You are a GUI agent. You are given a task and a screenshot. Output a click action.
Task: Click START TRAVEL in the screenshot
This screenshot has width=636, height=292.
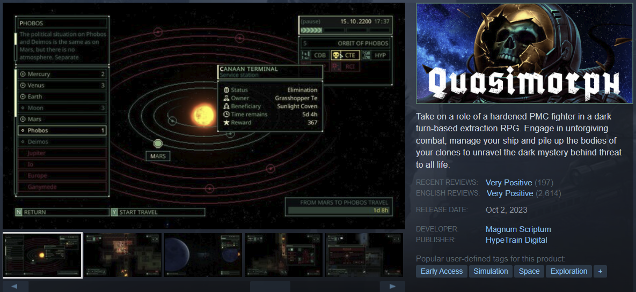click(158, 212)
